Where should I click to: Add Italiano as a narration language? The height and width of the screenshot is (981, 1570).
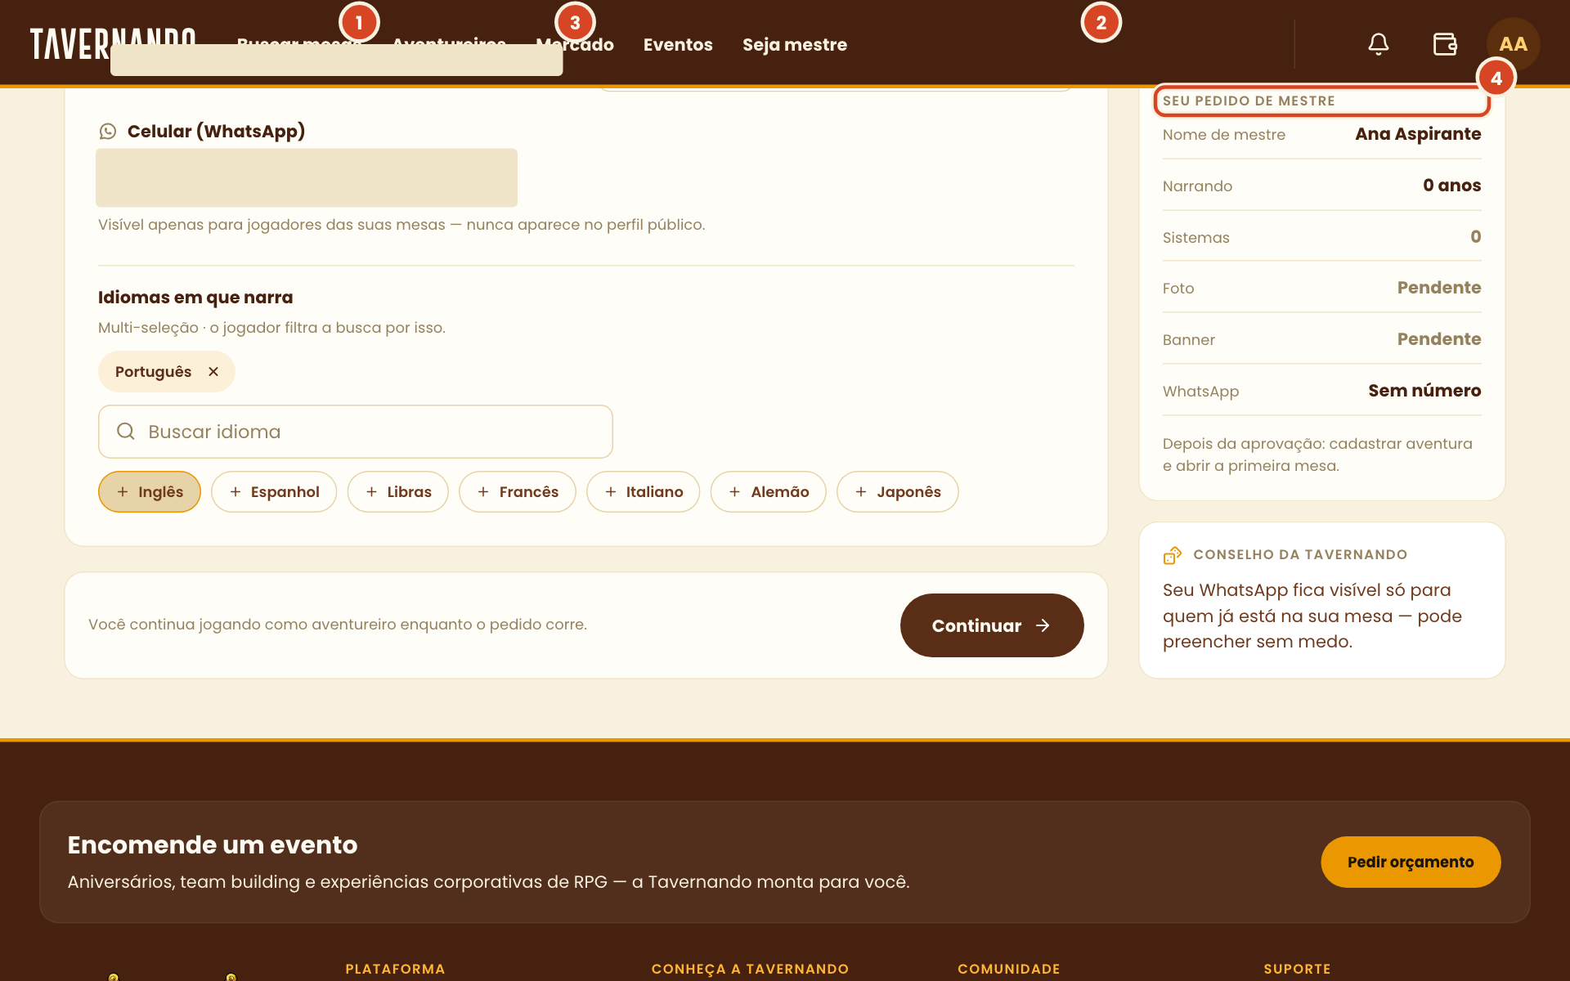coord(644,492)
